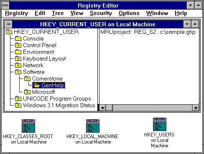Open the Security menu
204x154 pixels.
click(101, 13)
